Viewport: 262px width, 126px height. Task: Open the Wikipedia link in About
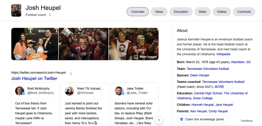point(223,54)
